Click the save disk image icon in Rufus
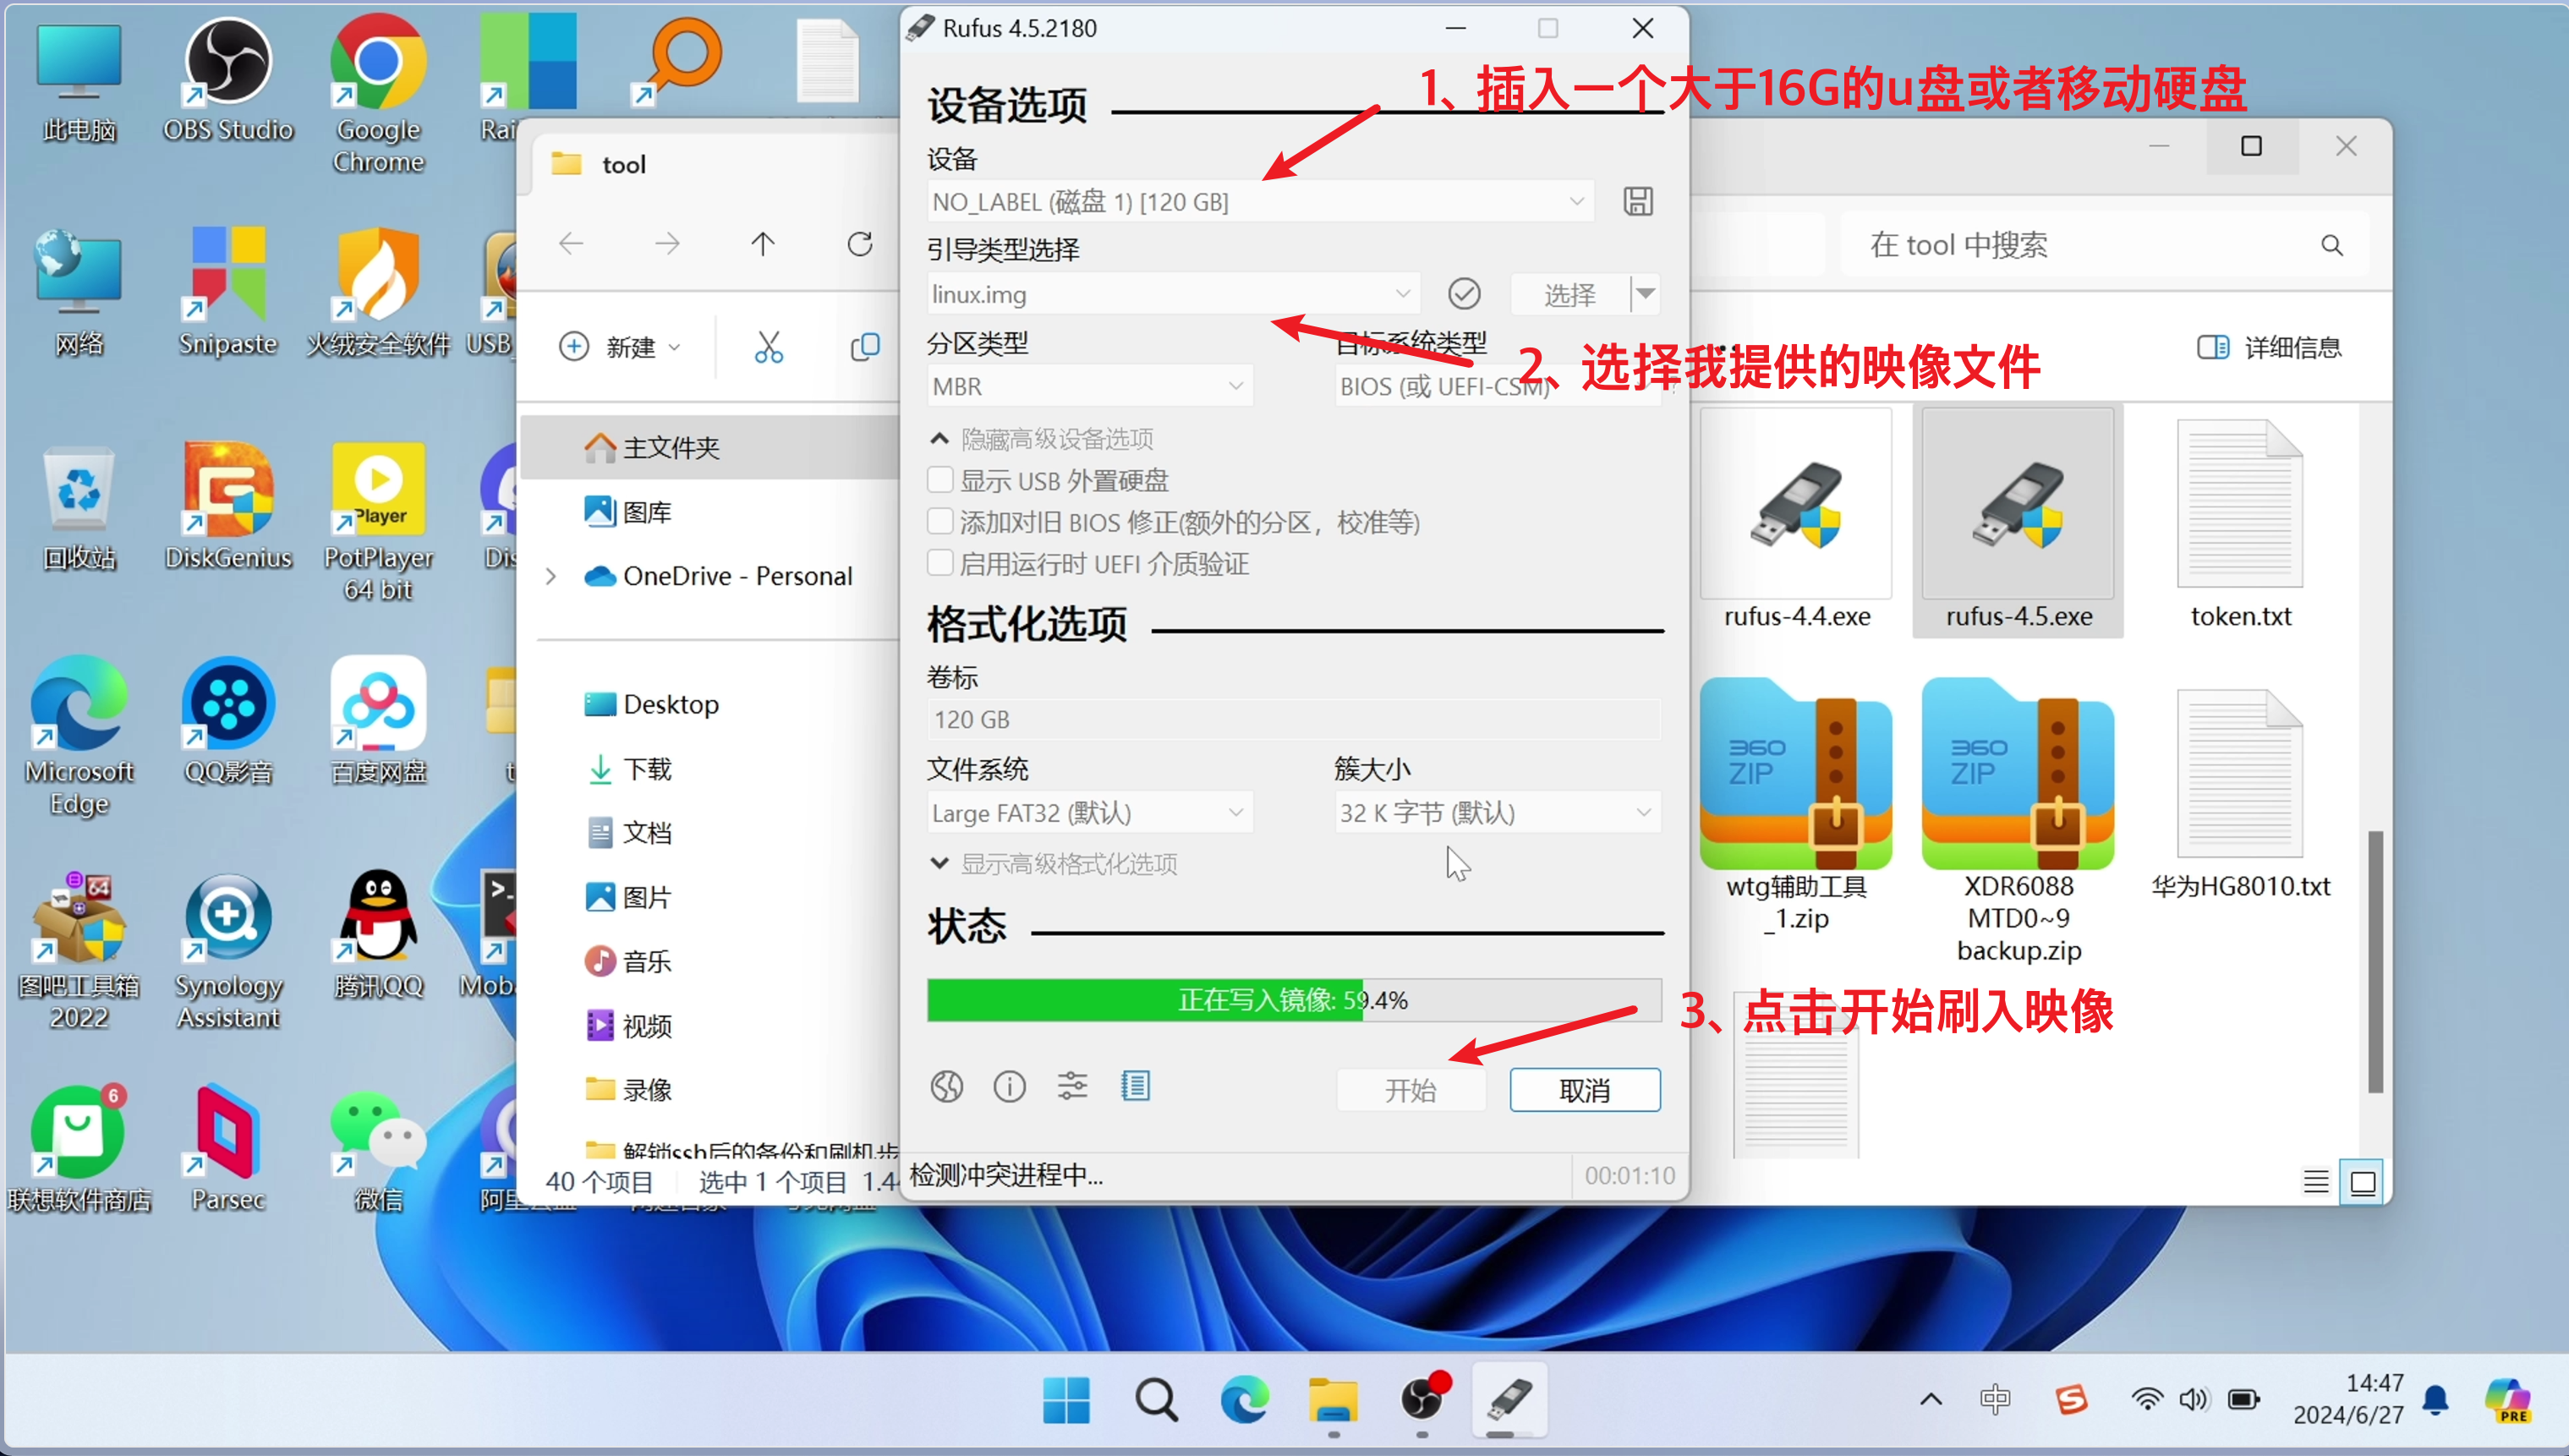The width and height of the screenshot is (2569, 1456). [x=1637, y=201]
